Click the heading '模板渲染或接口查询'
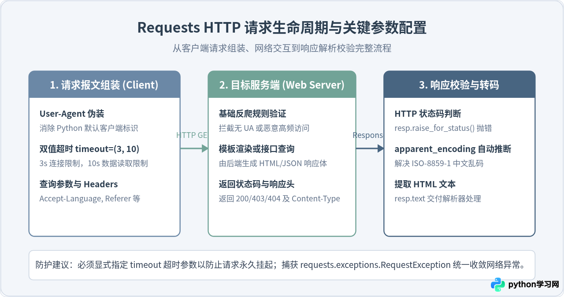This screenshot has height=297, width=564. pyautogui.click(x=256, y=149)
